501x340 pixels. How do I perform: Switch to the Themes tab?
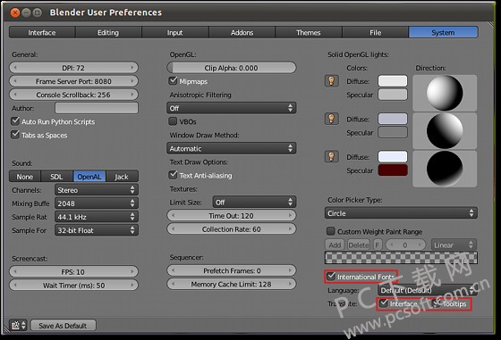tap(309, 32)
